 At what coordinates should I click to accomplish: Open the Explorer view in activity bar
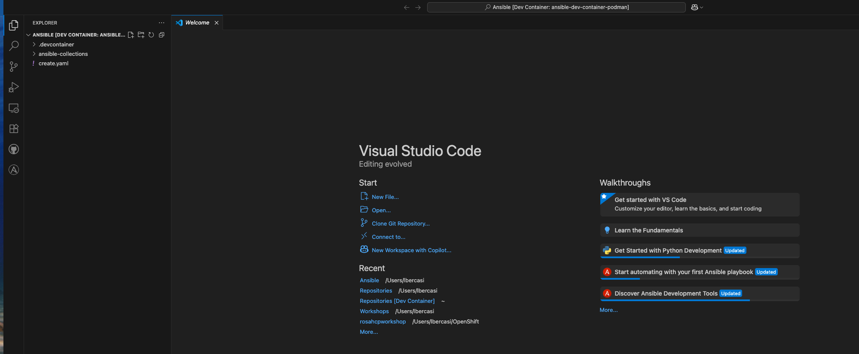pyautogui.click(x=14, y=25)
